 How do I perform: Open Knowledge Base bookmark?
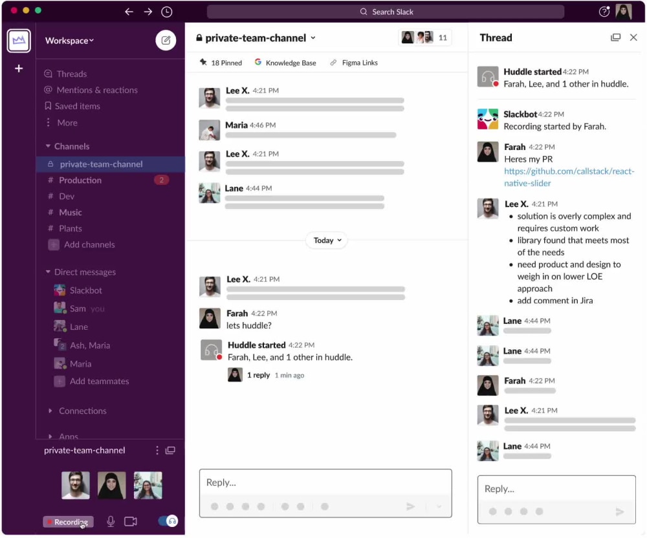pyautogui.click(x=285, y=63)
